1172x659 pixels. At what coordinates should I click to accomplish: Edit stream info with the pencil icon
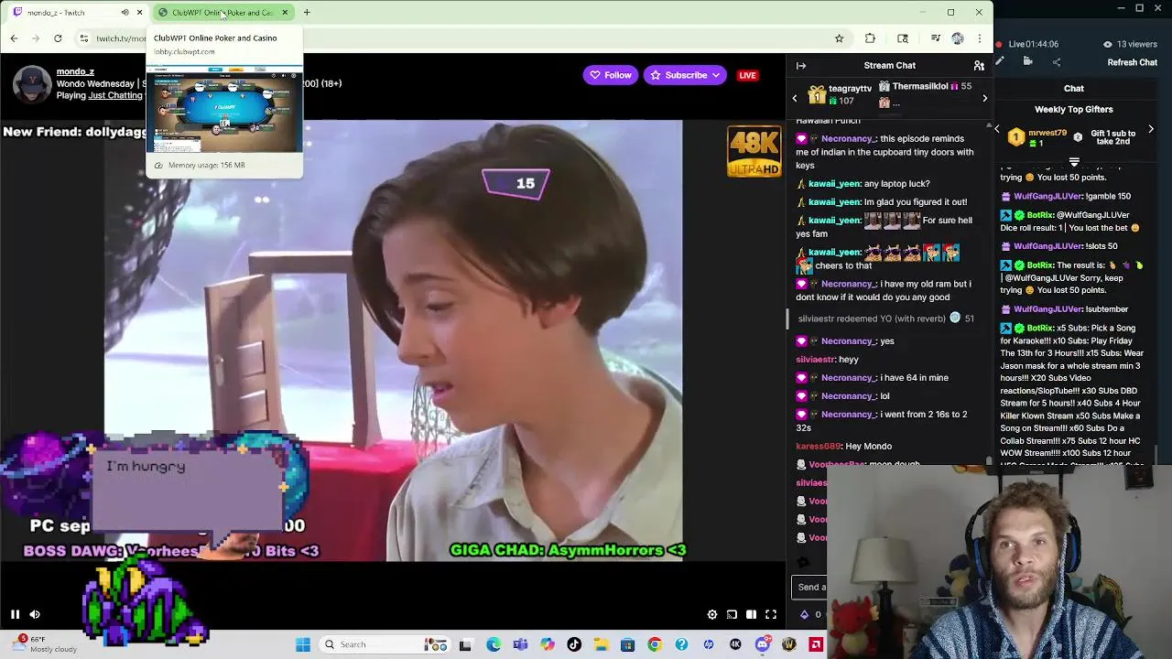pyautogui.click(x=1000, y=62)
